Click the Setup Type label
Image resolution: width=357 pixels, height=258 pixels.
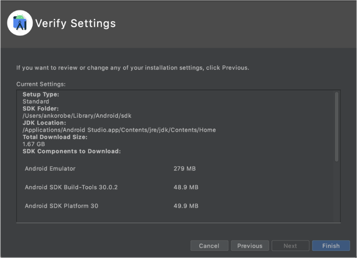pos(41,94)
